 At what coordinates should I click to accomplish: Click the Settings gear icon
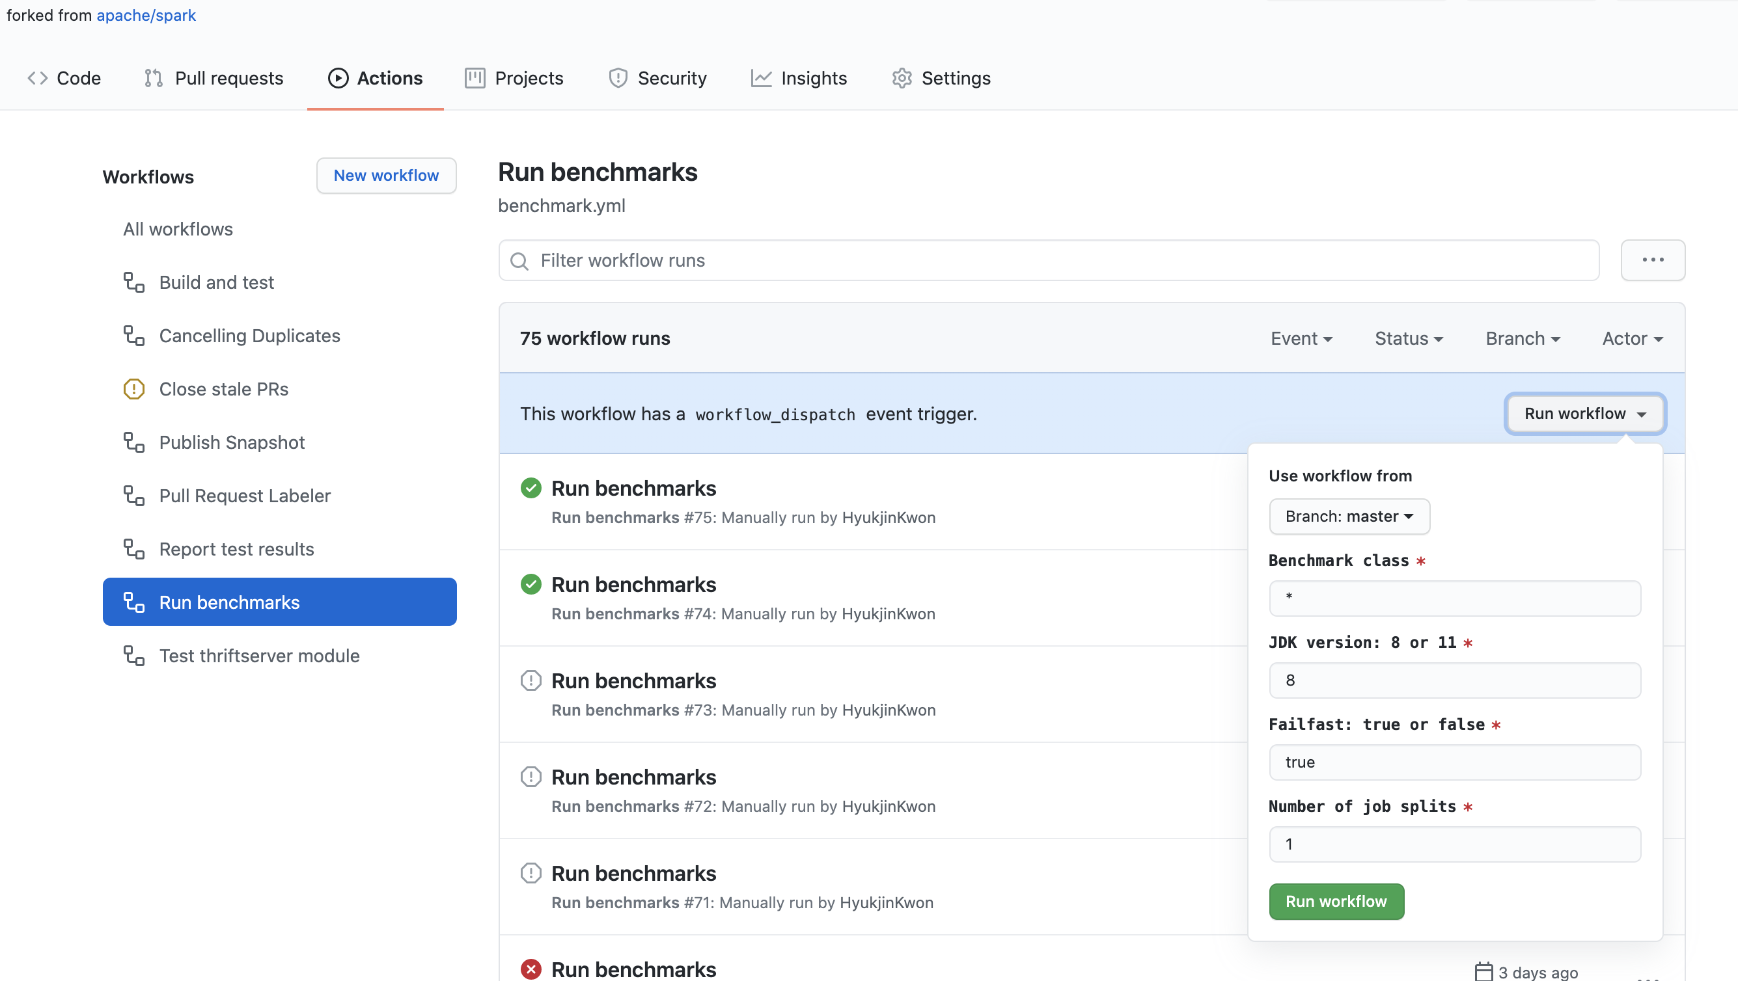coord(902,78)
